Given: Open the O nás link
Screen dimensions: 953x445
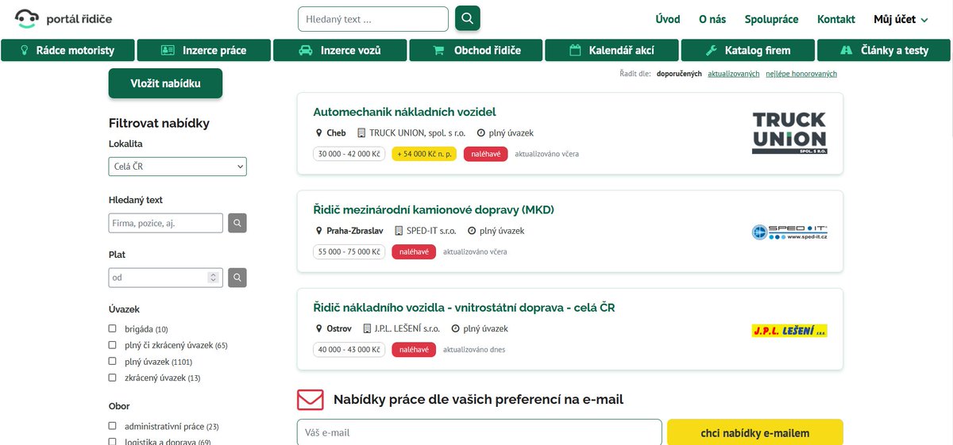Looking at the screenshot, I should pos(712,19).
